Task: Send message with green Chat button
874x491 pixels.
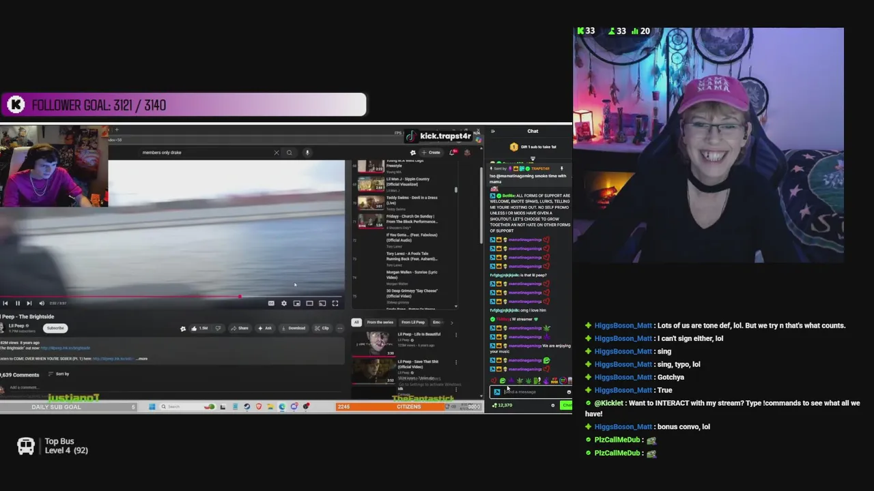Action: 566,406
